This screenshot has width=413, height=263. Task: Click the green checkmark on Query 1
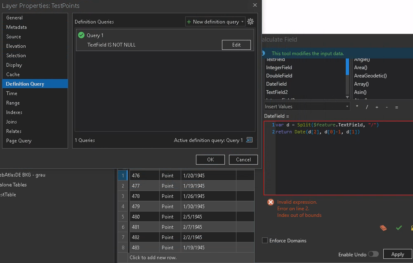tap(81, 35)
